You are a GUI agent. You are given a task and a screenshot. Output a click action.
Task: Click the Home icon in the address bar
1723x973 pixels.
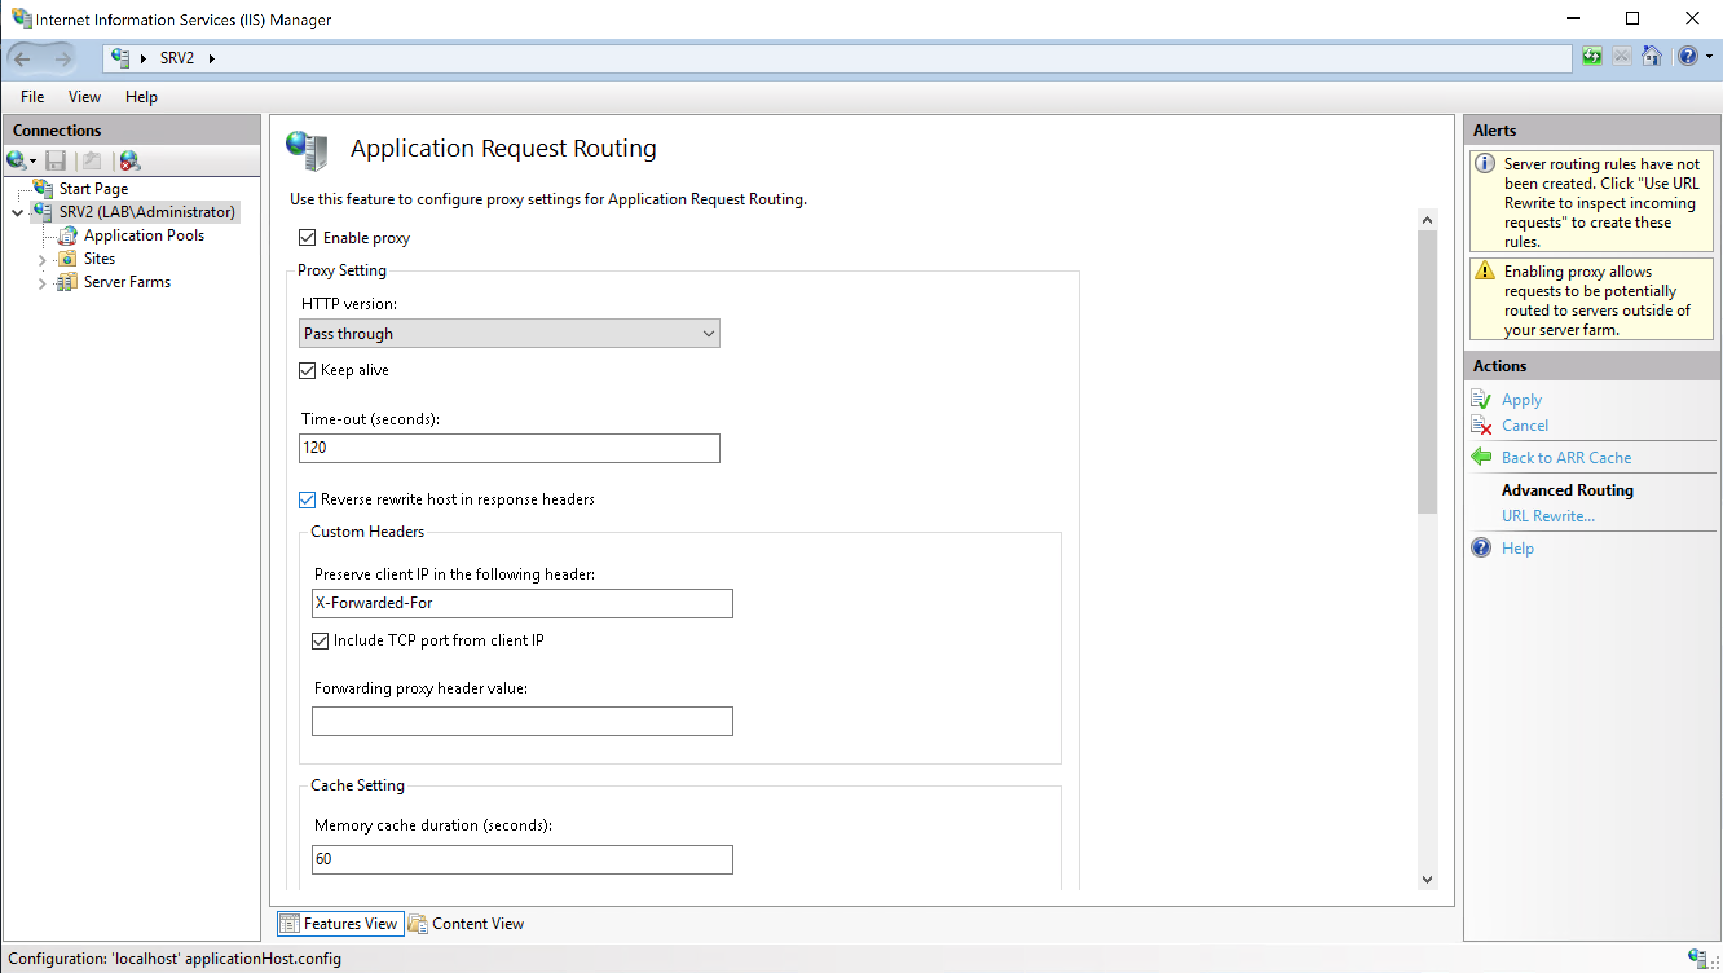tap(1651, 57)
